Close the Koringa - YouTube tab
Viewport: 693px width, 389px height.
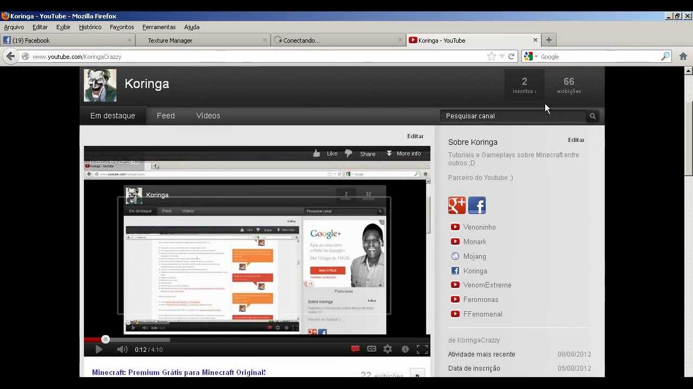tap(535, 40)
